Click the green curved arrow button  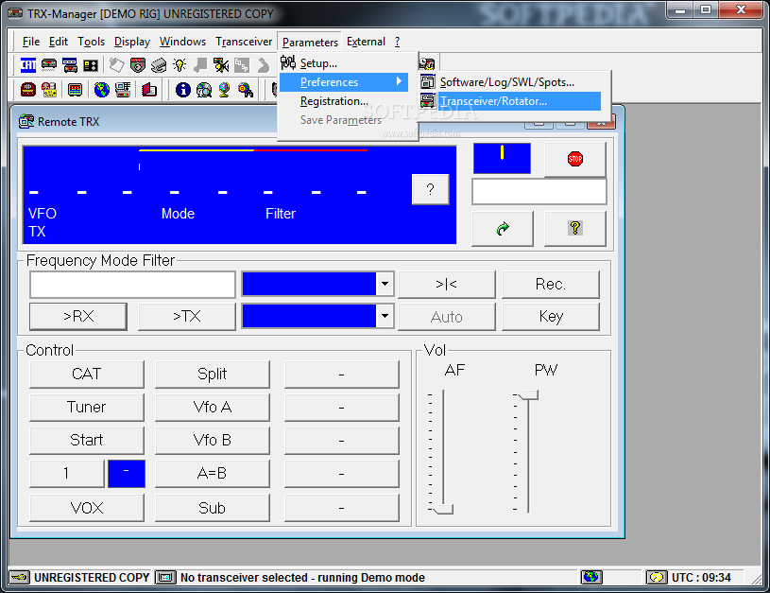pyautogui.click(x=503, y=228)
